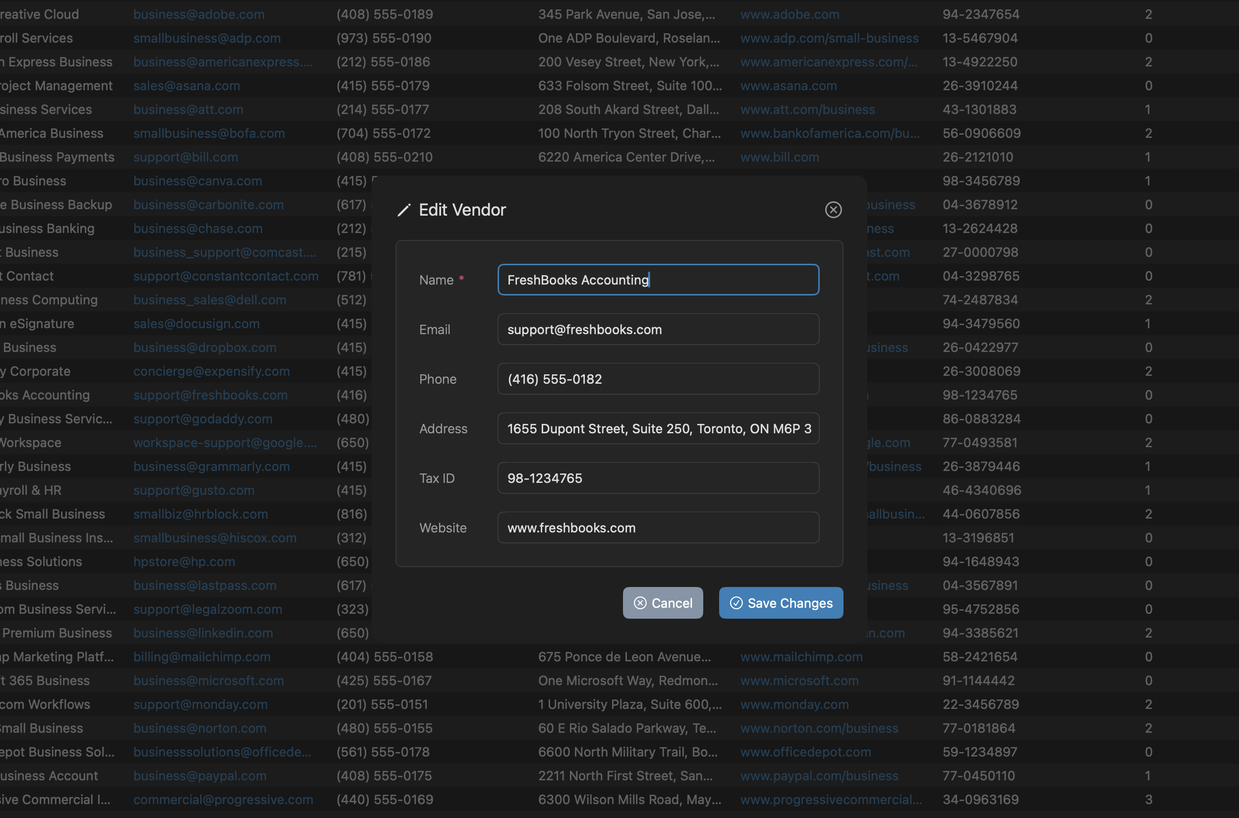
Task: Click the support@godaddy.com email link
Action: (203, 419)
